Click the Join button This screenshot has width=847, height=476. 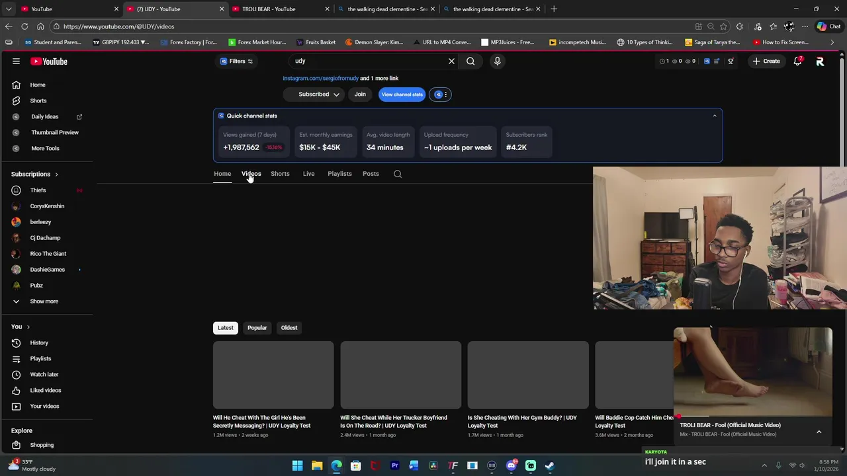click(x=360, y=95)
